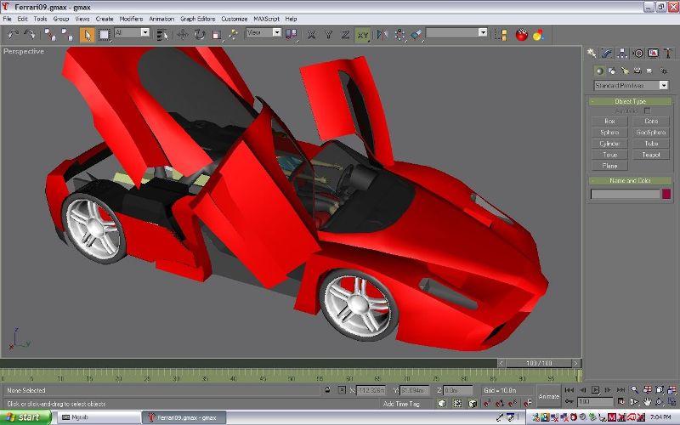Open the Graph Editors menu
Viewport: 680px width, 425px height.
(x=198, y=18)
